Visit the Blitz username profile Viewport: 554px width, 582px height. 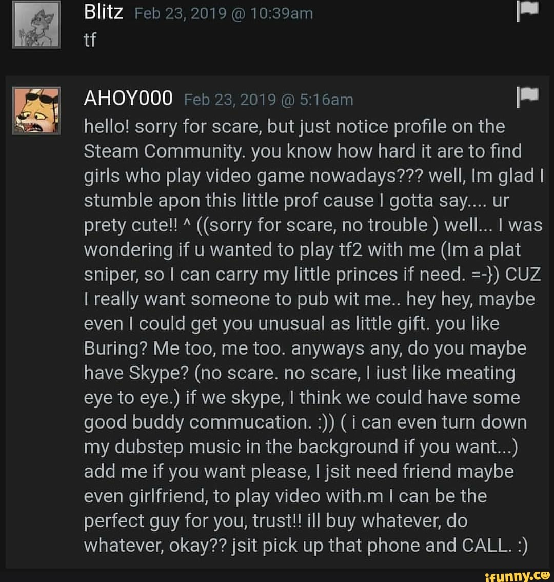point(104,13)
